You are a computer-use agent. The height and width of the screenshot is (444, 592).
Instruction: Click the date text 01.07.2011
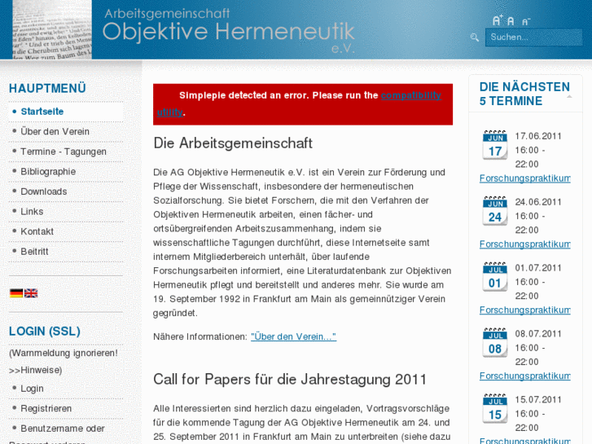point(538,268)
